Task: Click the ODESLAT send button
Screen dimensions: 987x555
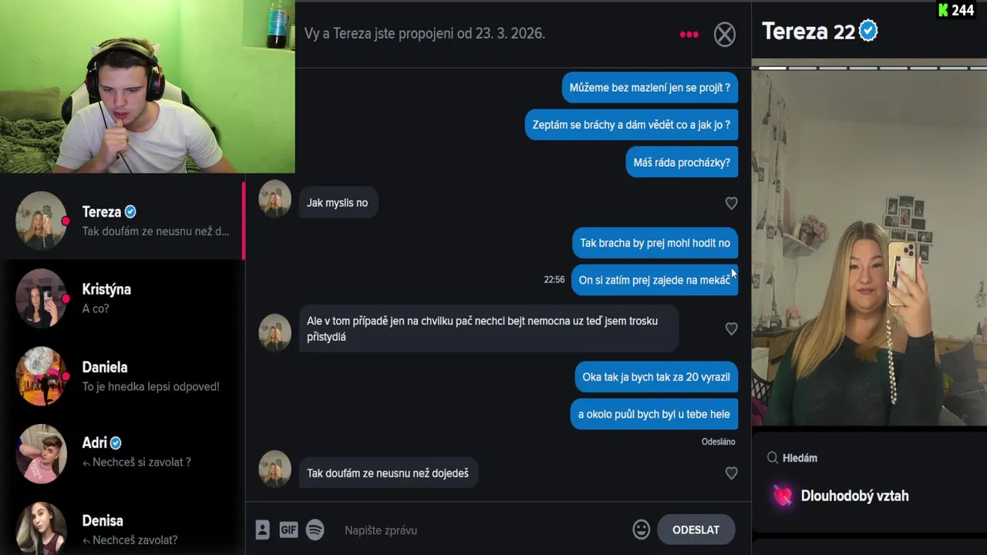Action: click(696, 530)
